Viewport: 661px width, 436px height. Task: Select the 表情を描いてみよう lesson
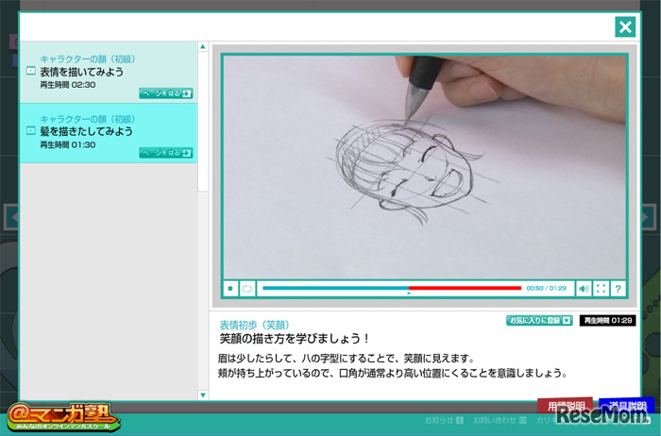coord(81,72)
